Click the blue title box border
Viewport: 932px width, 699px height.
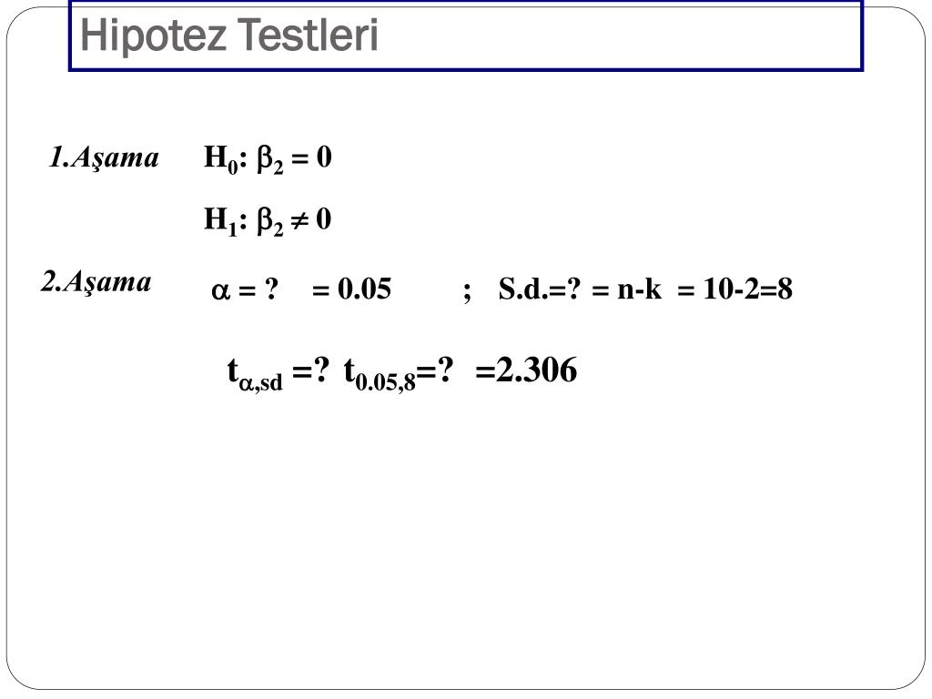click(x=465, y=69)
